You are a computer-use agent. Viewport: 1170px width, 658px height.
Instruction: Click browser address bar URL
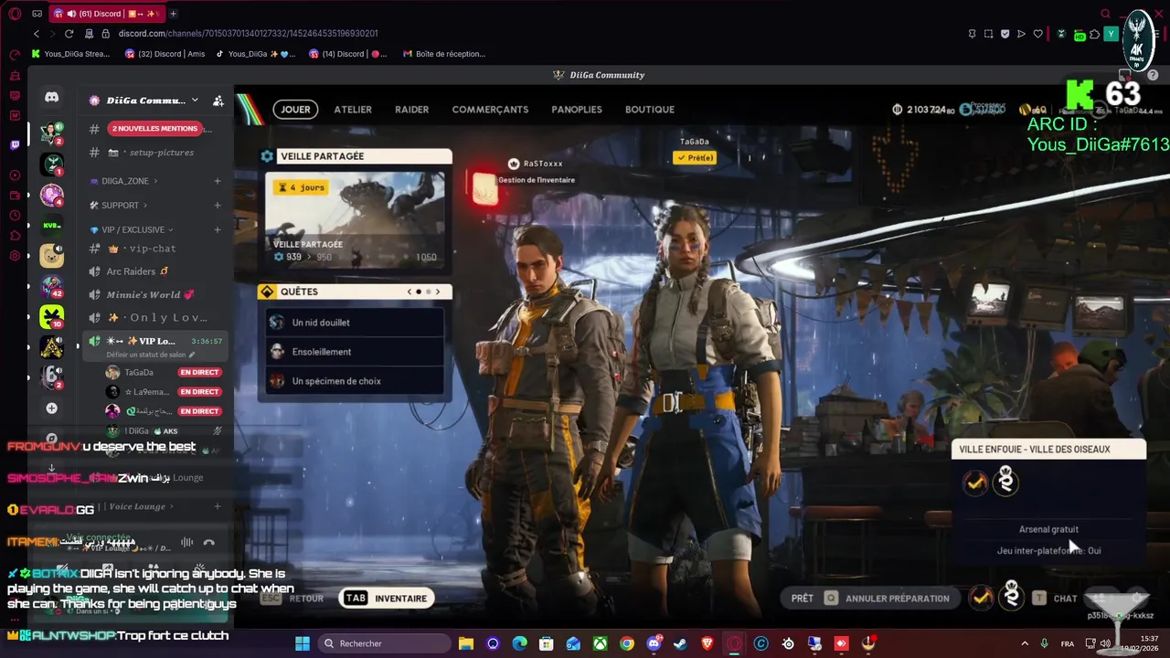[248, 34]
